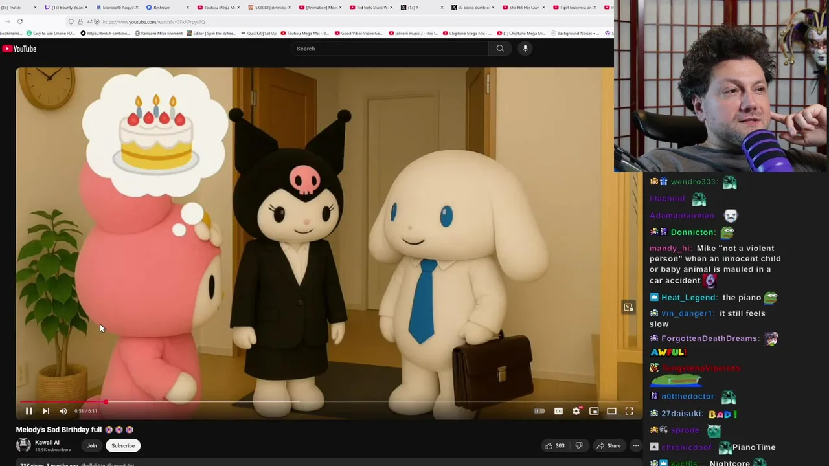Reload the browser page
This screenshot has width=829, height=466.
point(20,22)
